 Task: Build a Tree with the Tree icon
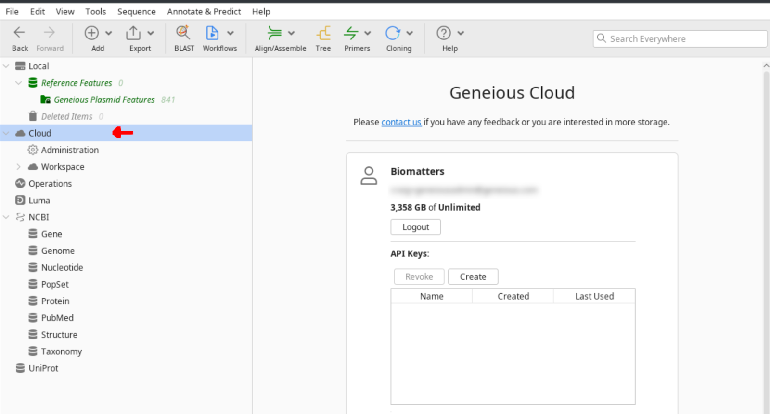coord(323,33)
